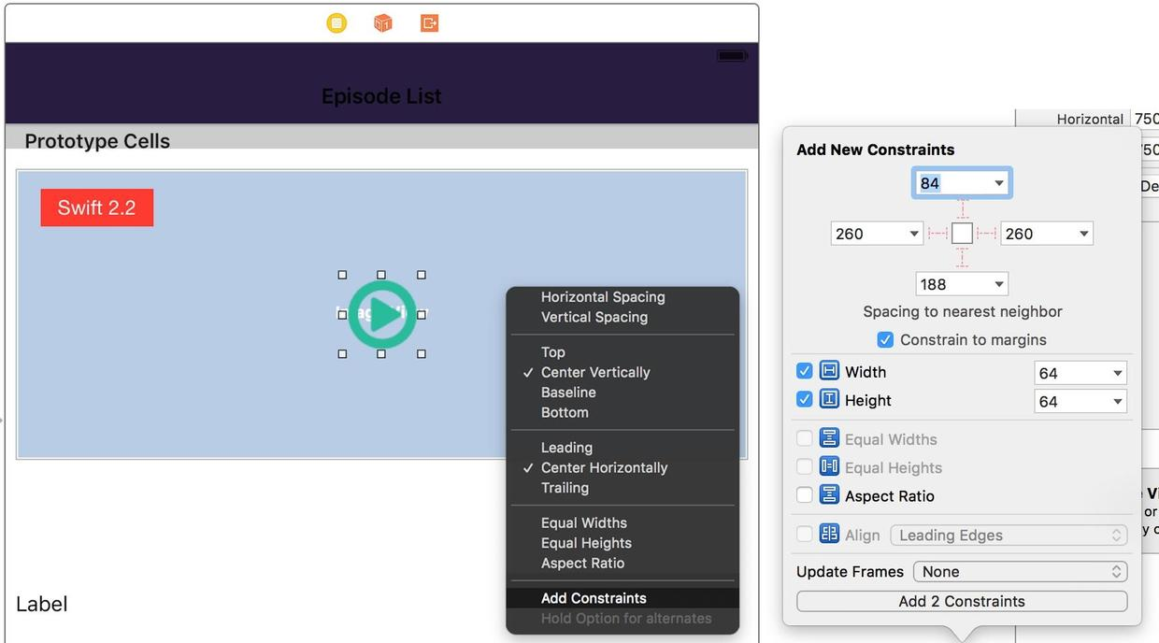Toggle the trailing spacing strut right of box
Viewport: 1159px width, 643px height.
(x=986, y=234)
